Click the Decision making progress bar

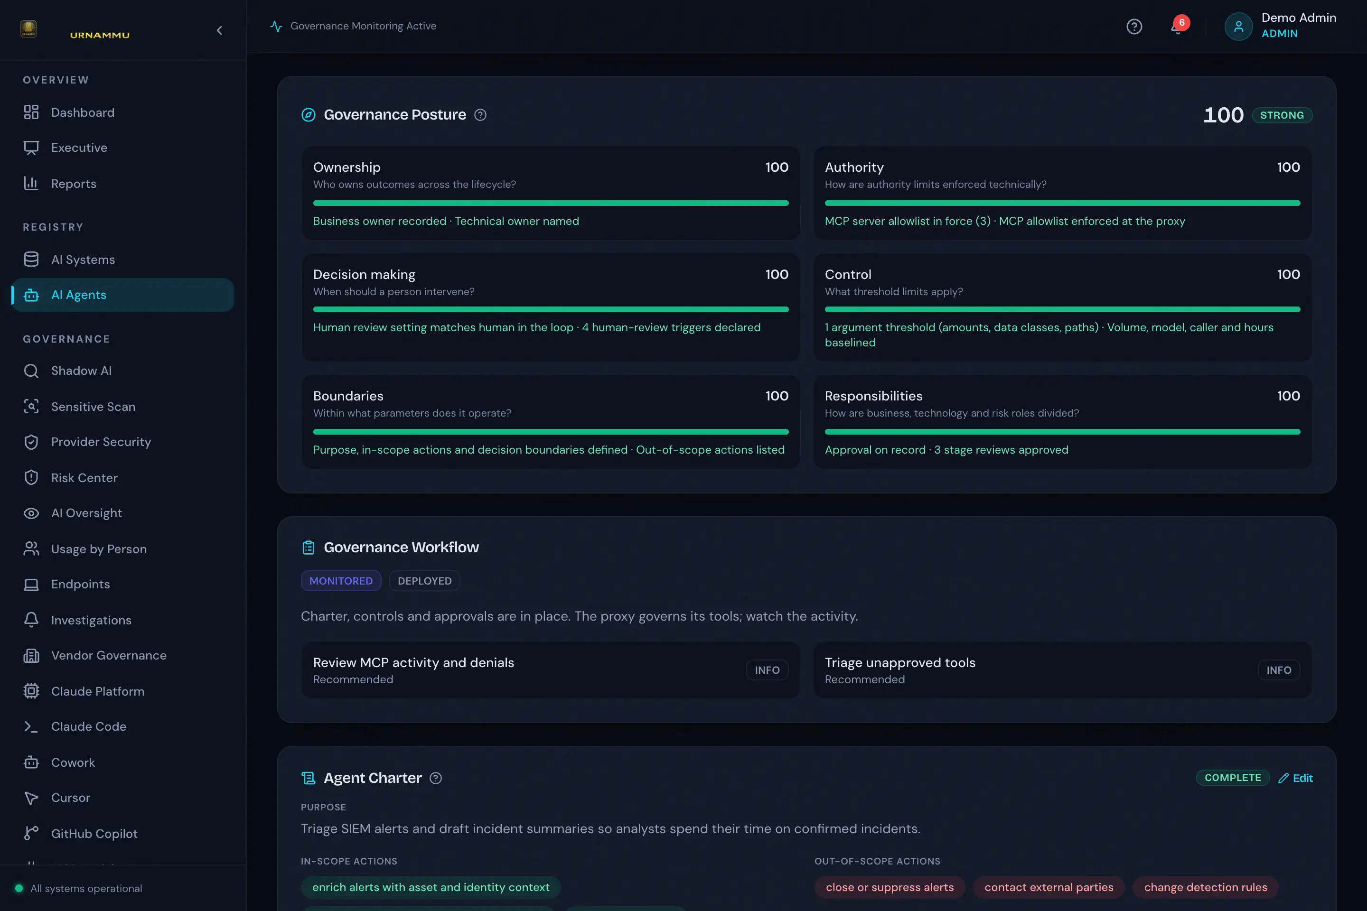(551, 310)
